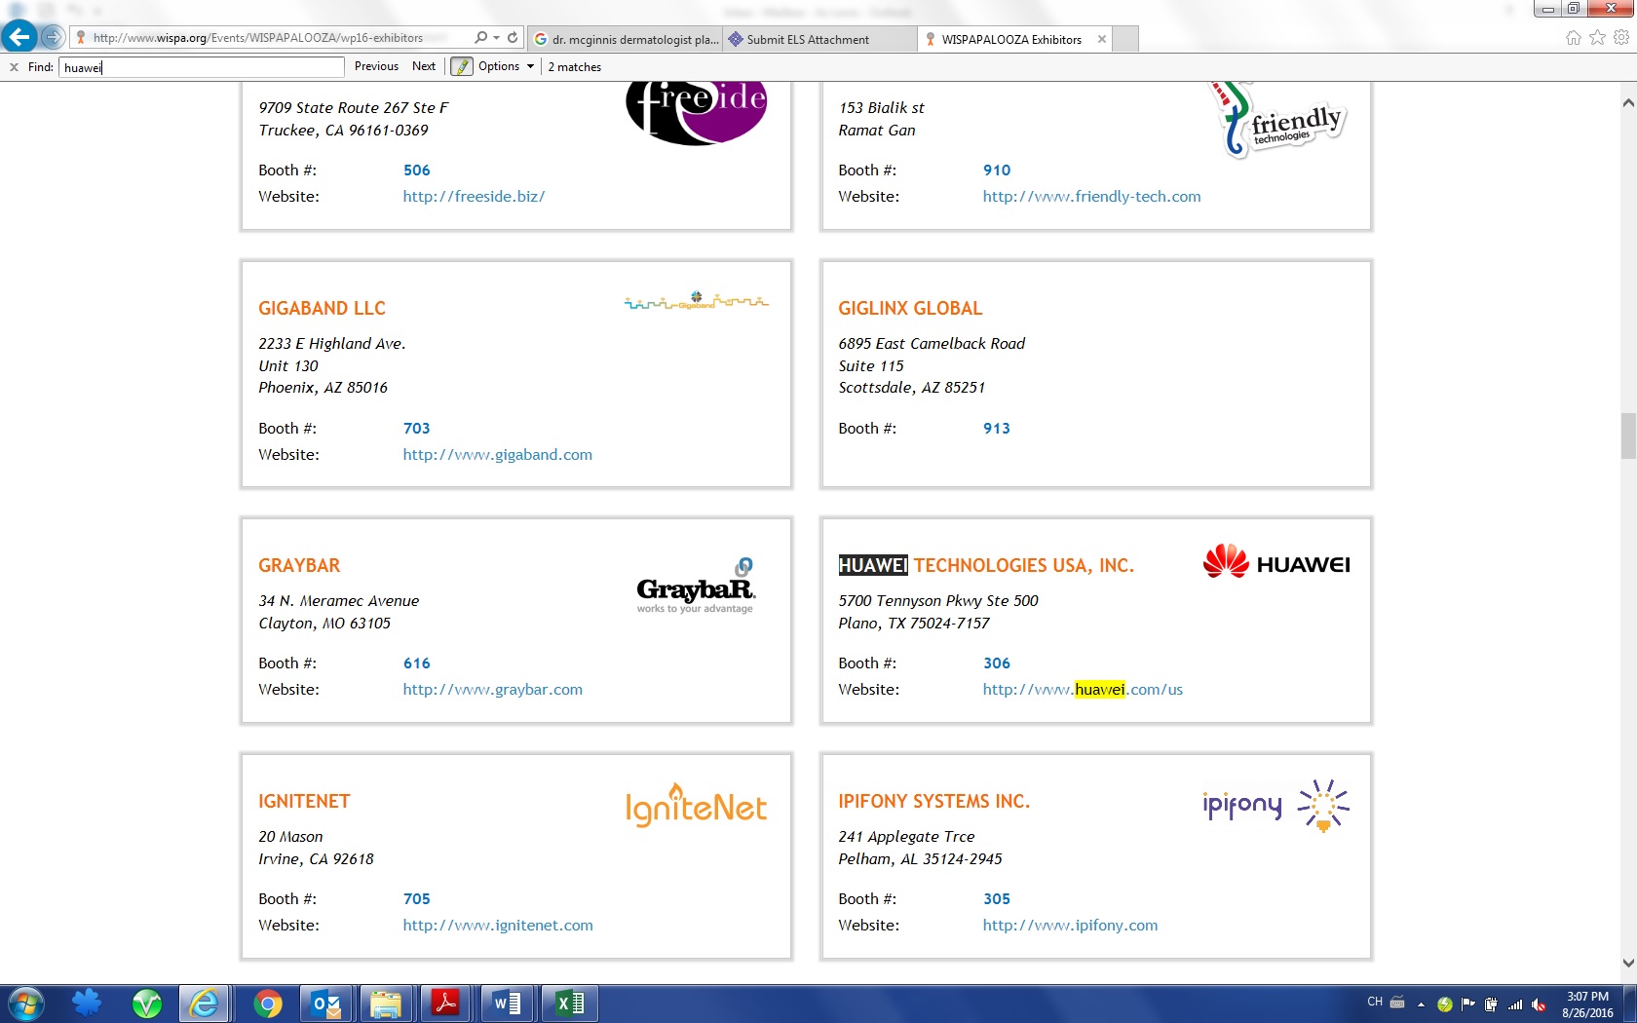
Task: Visit the ignitenet.com website link
Action: coord(498,925)
